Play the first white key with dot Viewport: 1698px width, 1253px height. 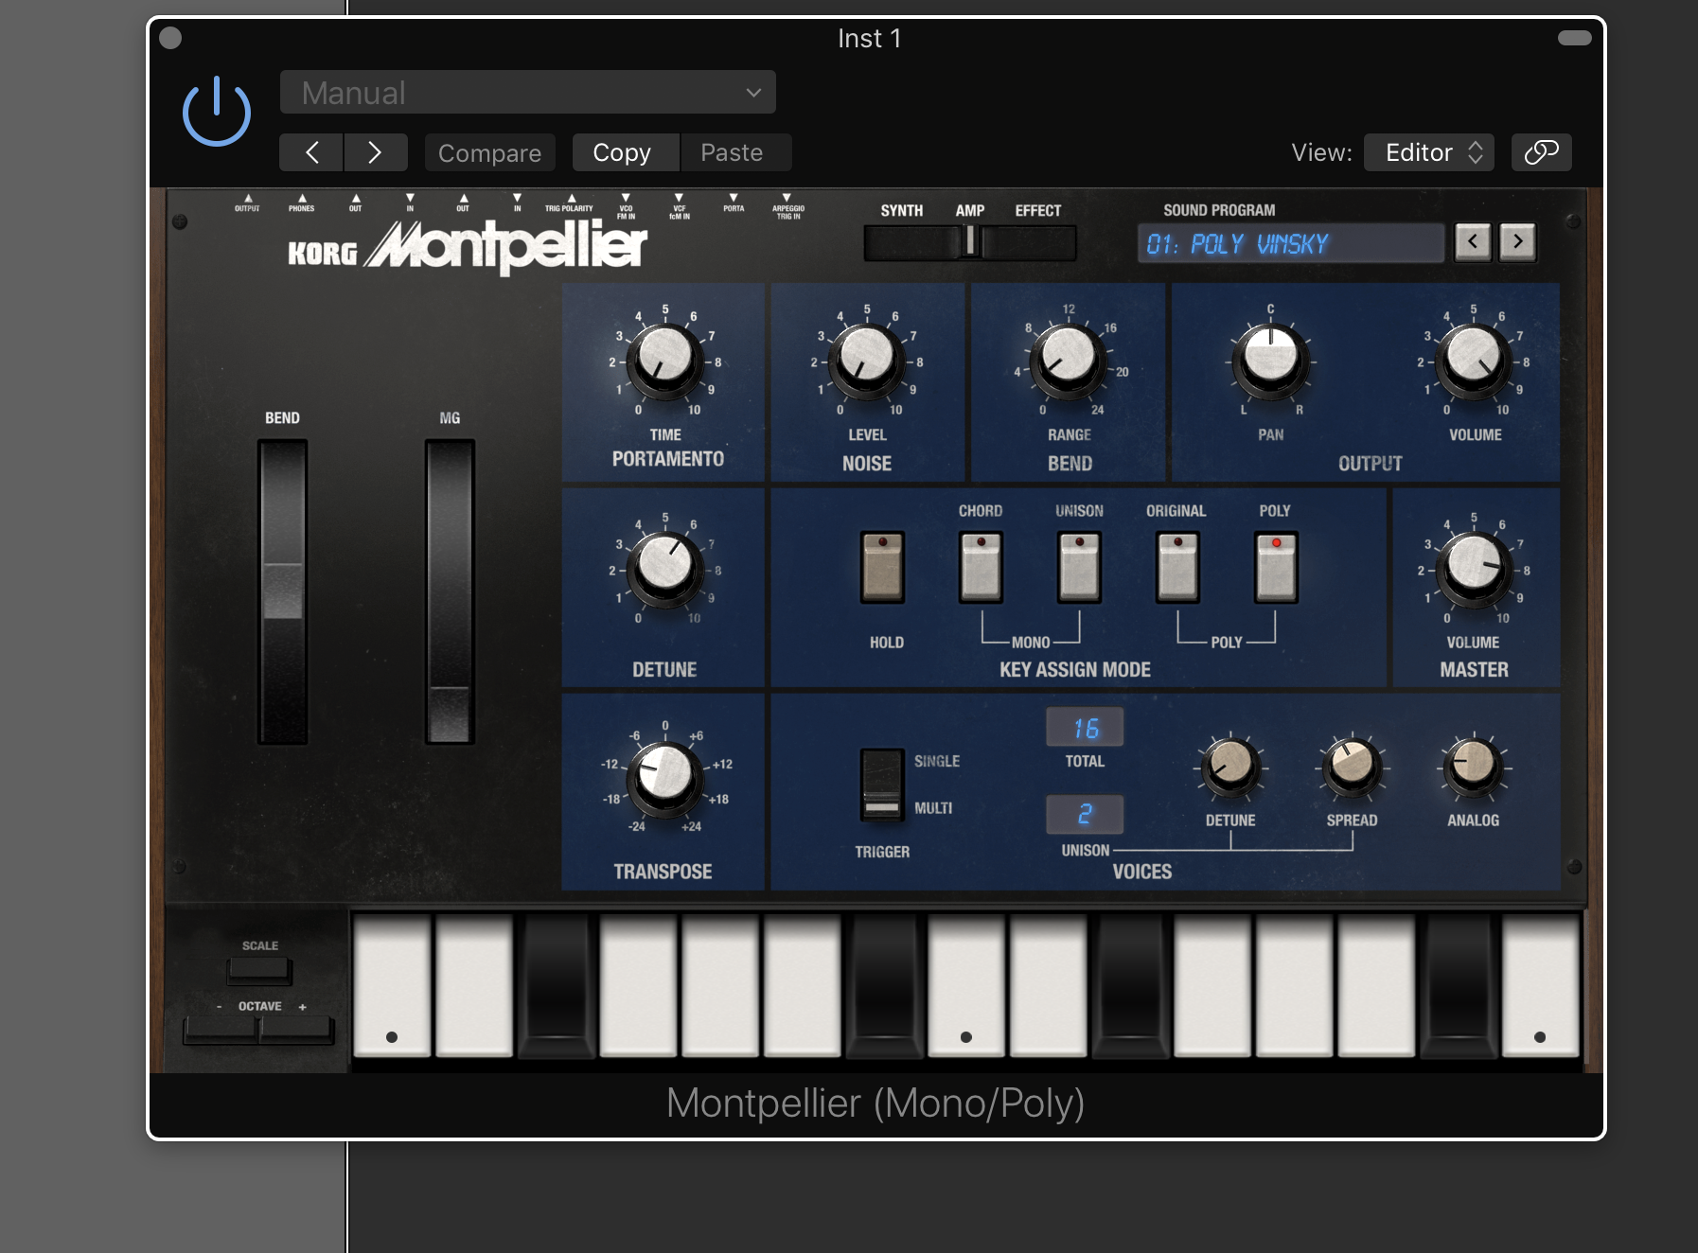click(392, 984)
